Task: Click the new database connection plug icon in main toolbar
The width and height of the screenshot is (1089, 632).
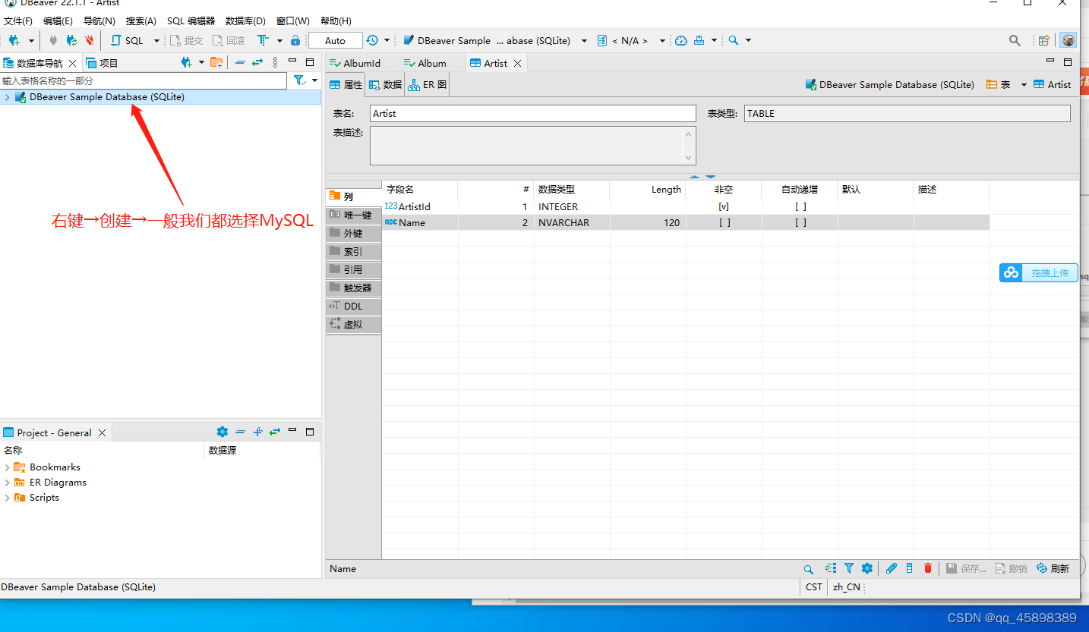Action: click(14, 40)
